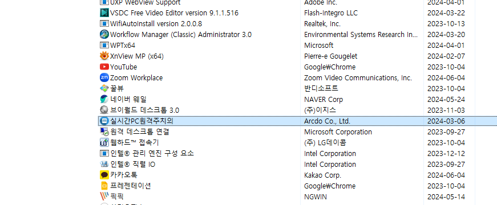This screenshot has width=497, height=205.
Task: Click the 인텔 관리 엔진 구성 요소 icon
Action: (104, 153)
